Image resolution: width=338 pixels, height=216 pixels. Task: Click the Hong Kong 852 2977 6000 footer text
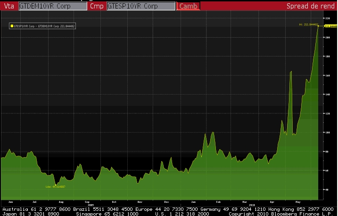click(x=301, y=209)
